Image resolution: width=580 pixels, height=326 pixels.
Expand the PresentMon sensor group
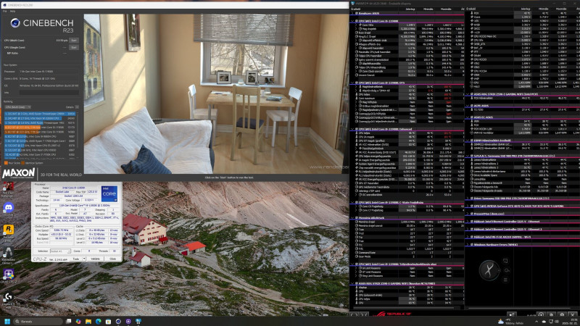tap(468, 214)
